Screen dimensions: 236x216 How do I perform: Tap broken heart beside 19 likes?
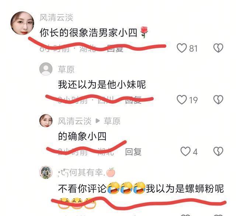coord(218,100)
